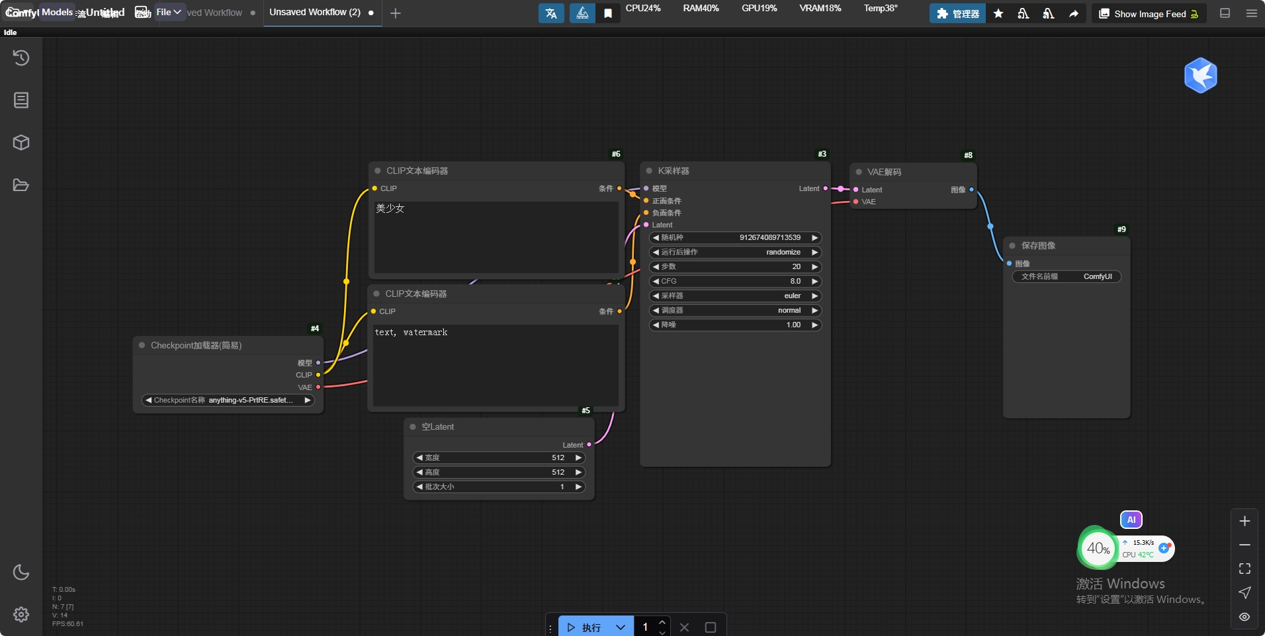Open 调度器 normal dropdown
1265x636 pixels.
point(735,310)
